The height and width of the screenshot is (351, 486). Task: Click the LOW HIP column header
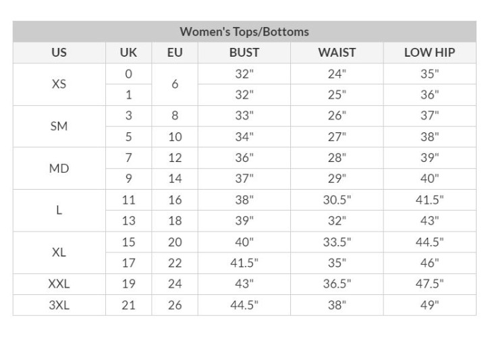point(429,53)
